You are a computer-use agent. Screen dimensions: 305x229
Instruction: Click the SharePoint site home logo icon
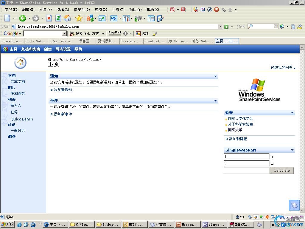(x=20, y=63)
